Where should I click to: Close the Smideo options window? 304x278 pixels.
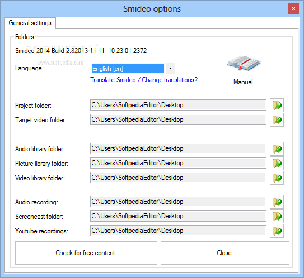click(x=293, y=9)
